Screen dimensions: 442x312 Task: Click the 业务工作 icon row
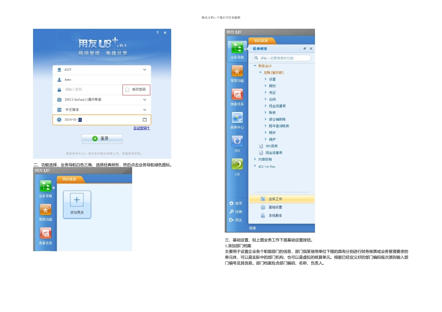click(x=263, y=199)
